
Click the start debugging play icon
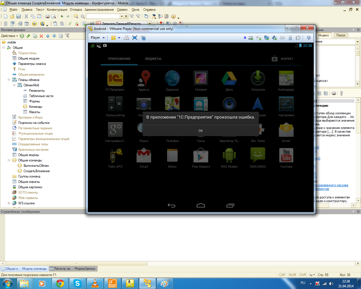tap(34, 24)
